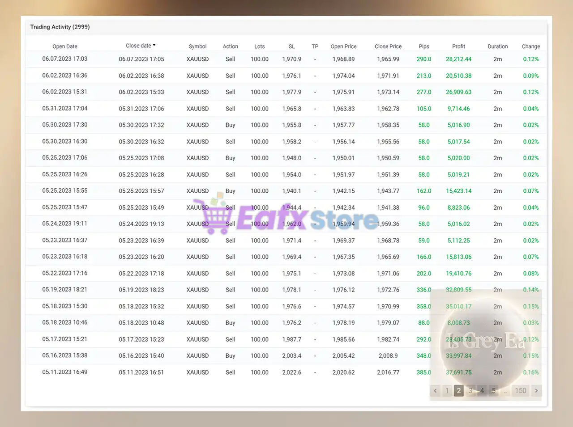This screenshot has height=427, width=573.
Task: Click close price 1,970.99
Action: tap(388, 306)
